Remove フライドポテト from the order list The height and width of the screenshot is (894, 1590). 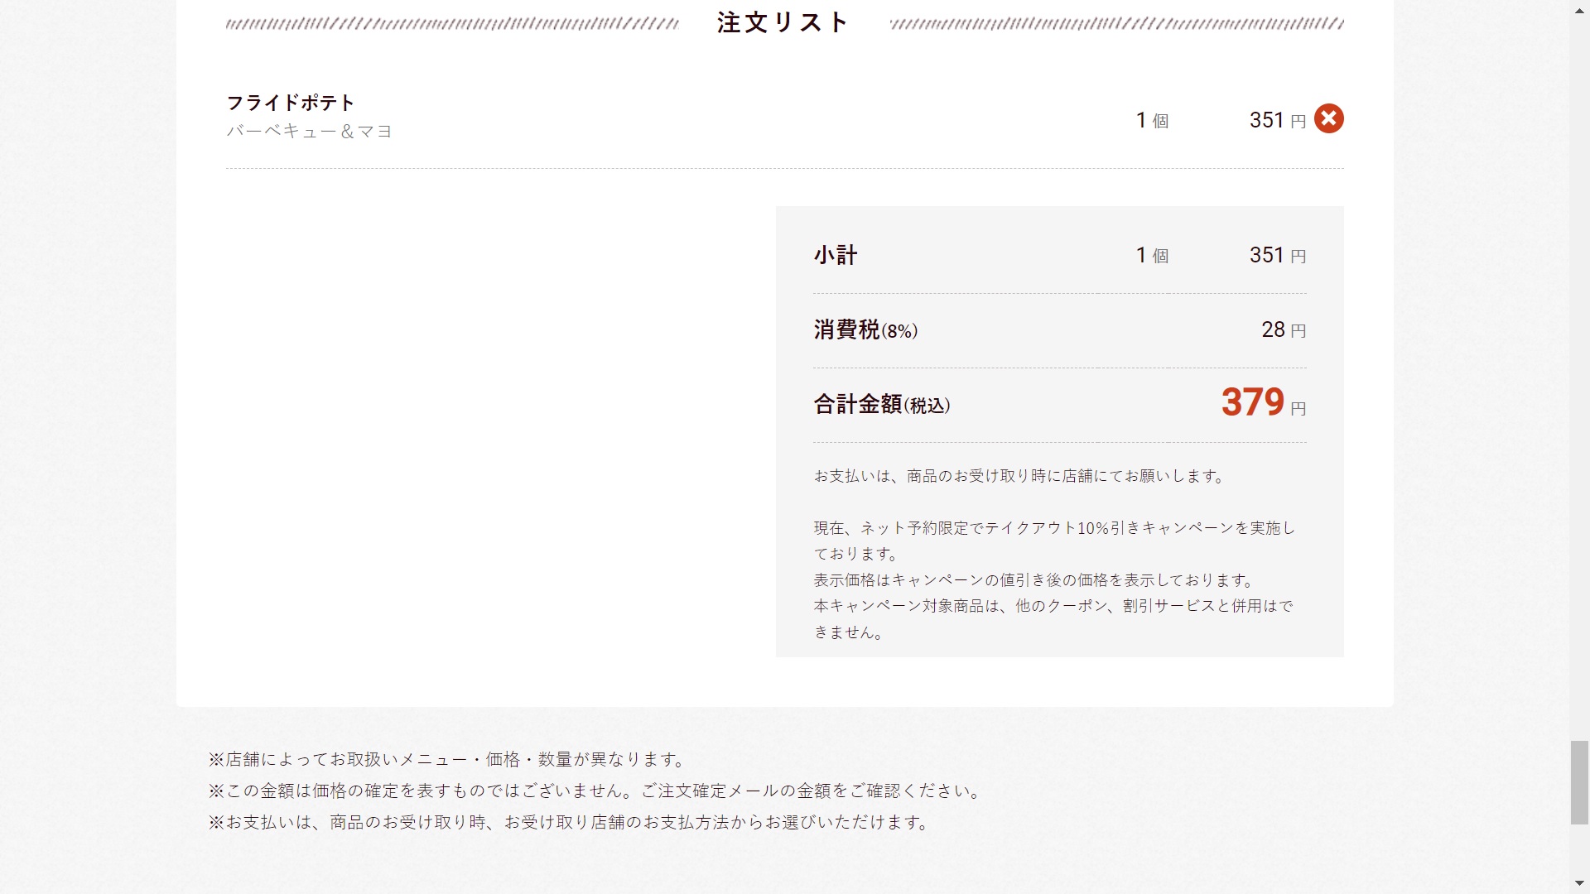tap(1328, 118)
